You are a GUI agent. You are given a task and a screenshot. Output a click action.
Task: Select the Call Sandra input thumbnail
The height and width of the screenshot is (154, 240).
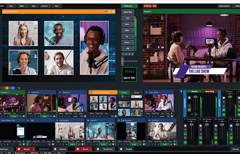[70, 131]
